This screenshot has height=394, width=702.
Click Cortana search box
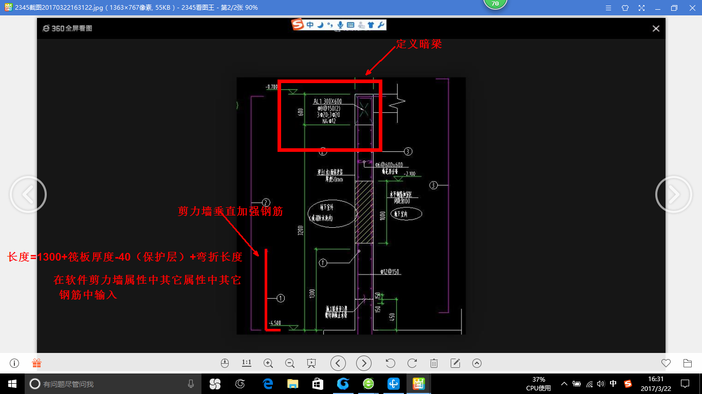point(112,384)
